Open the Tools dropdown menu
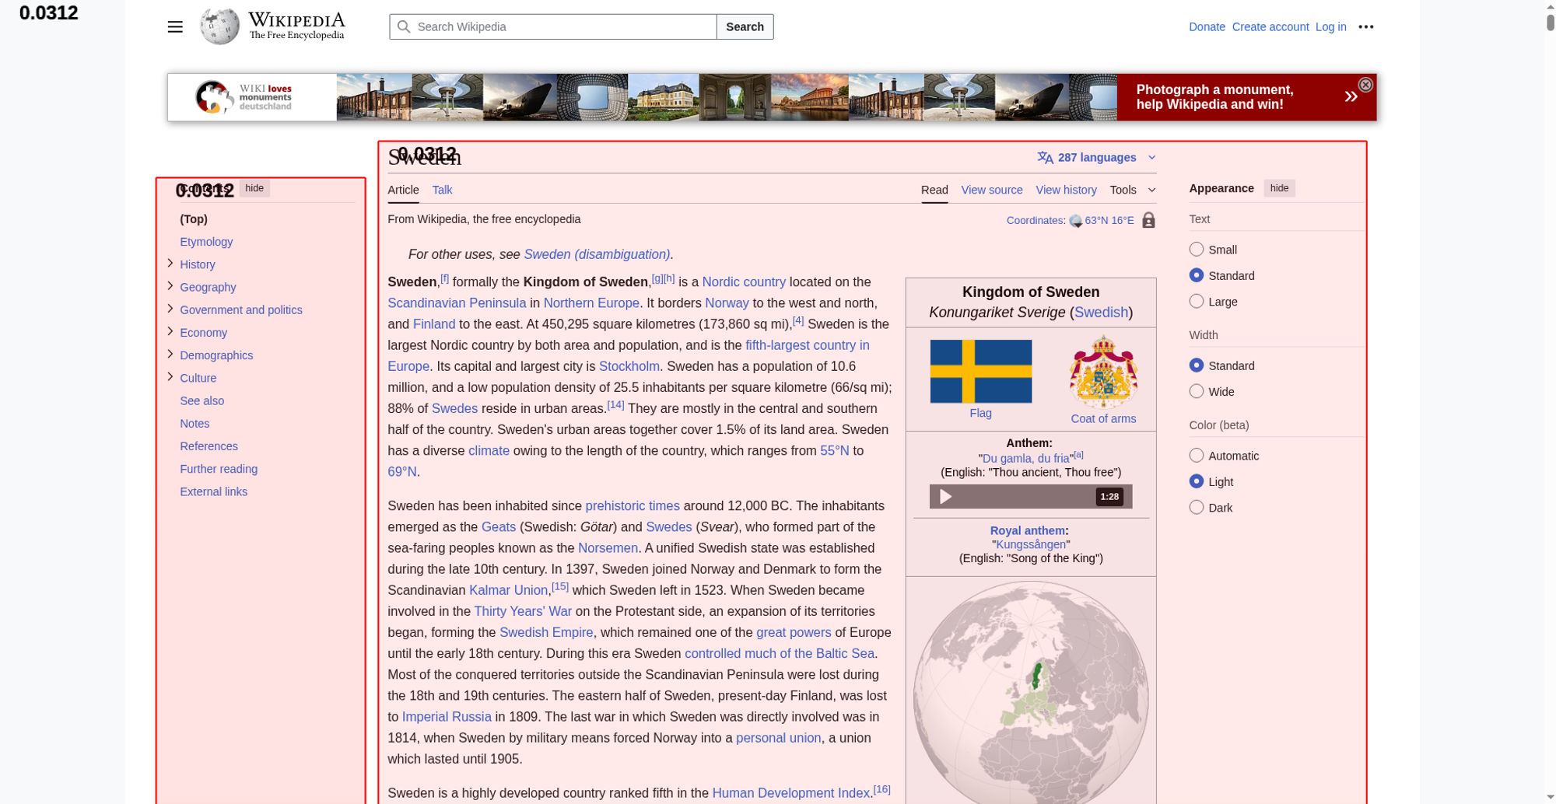1556x804 pixels. (x=1133, y=190)
